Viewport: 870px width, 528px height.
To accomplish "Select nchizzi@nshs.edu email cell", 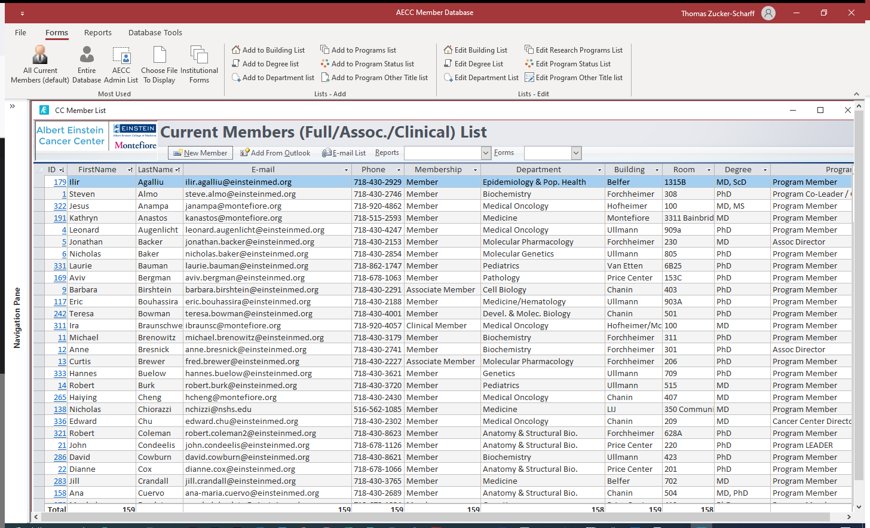I will point(267,409).
